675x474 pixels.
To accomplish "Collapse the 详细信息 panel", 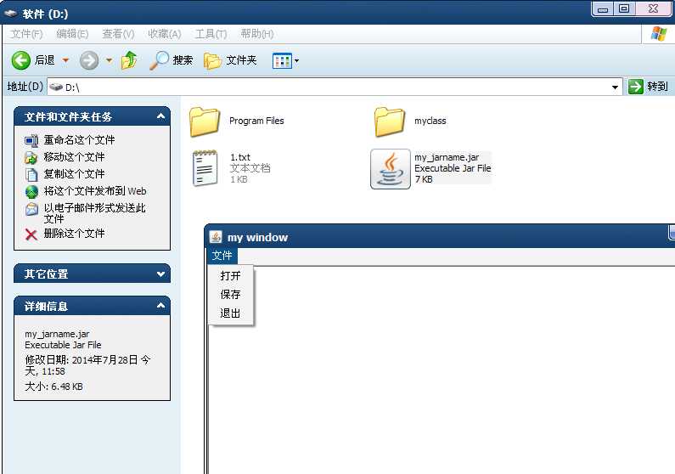I will [160, 306].
